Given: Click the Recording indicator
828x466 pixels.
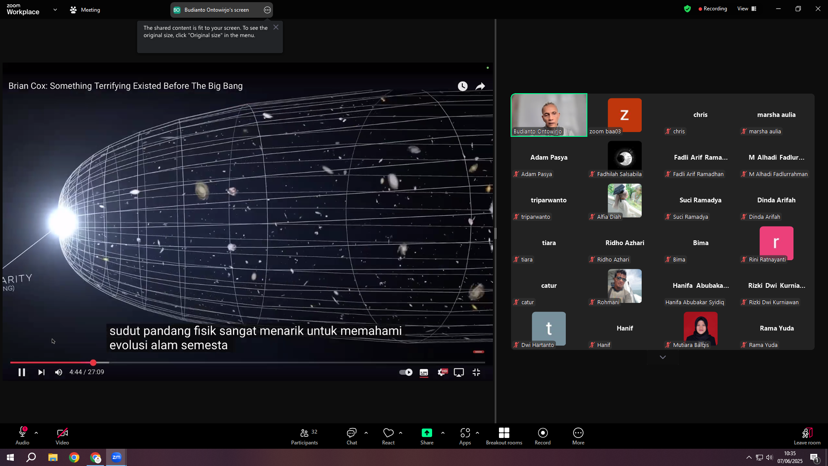Looking at the screenshot, I should 712,9.
